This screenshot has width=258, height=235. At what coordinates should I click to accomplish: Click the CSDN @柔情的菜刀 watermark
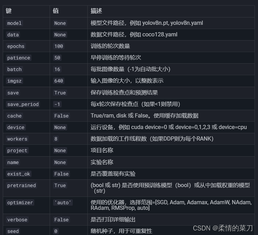(223, 228)
